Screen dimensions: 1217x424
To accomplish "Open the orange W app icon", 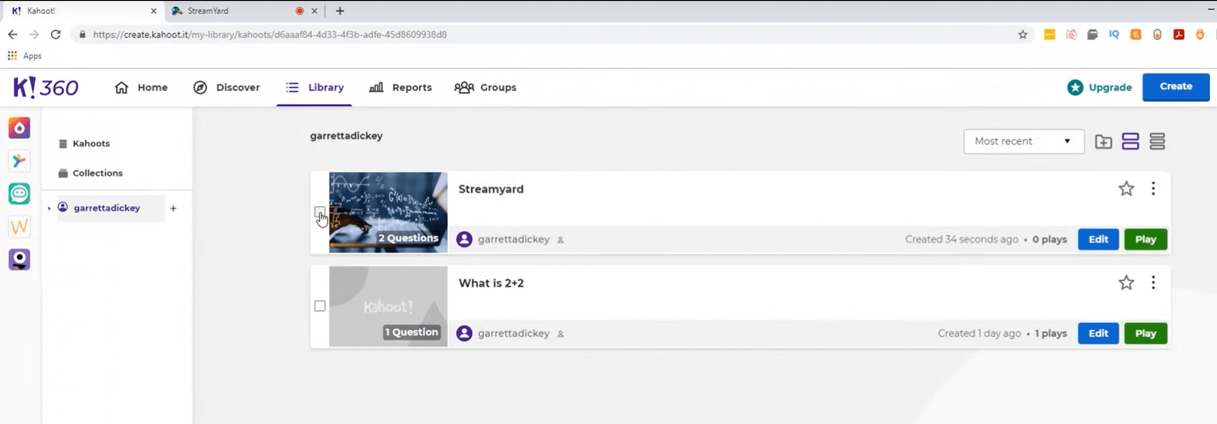I will click(19, 226).
